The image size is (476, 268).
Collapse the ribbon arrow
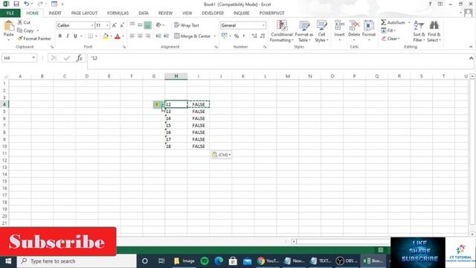(x=471, y=47)
